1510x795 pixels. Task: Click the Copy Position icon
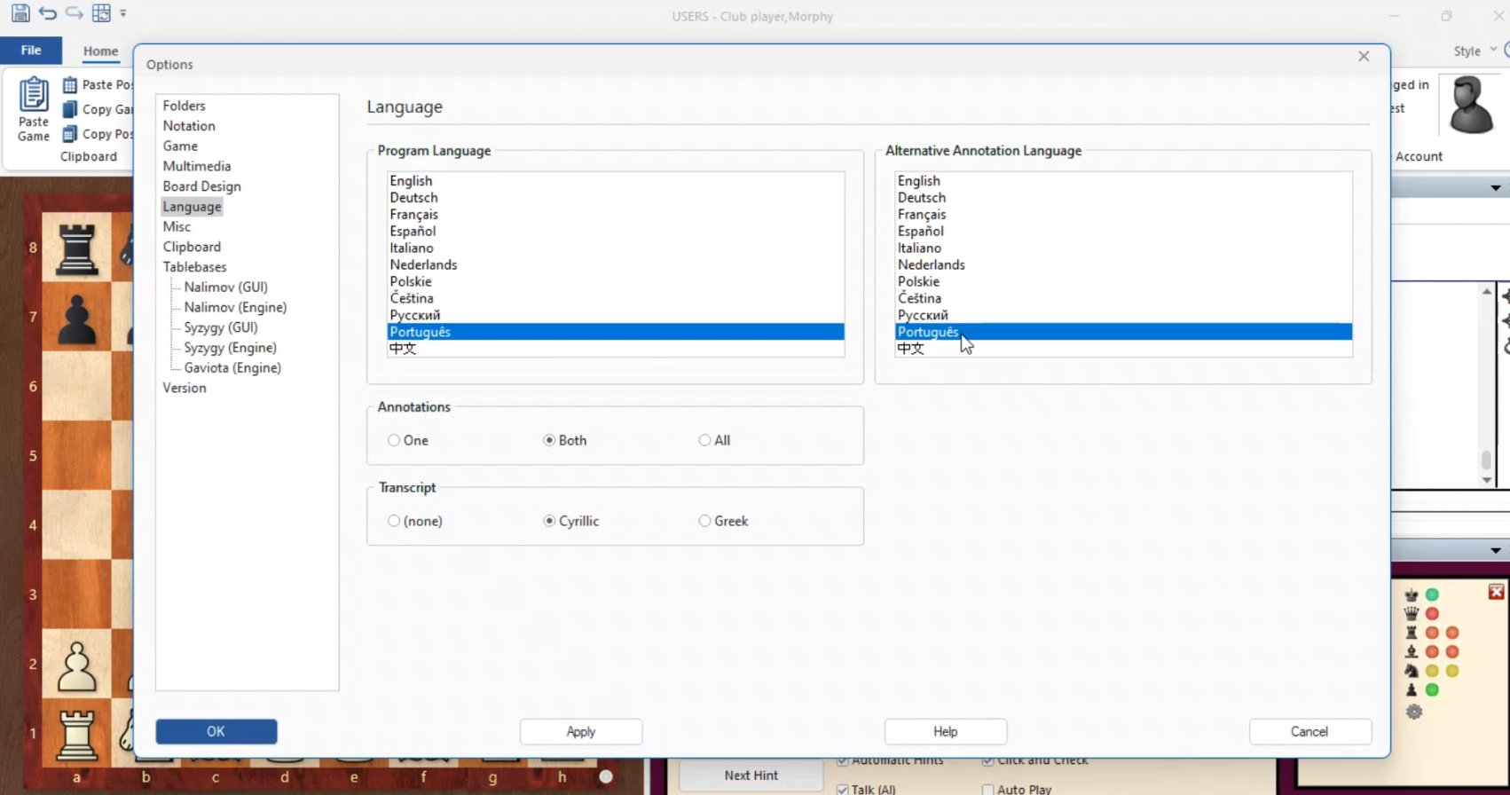(x=70, y=134)
